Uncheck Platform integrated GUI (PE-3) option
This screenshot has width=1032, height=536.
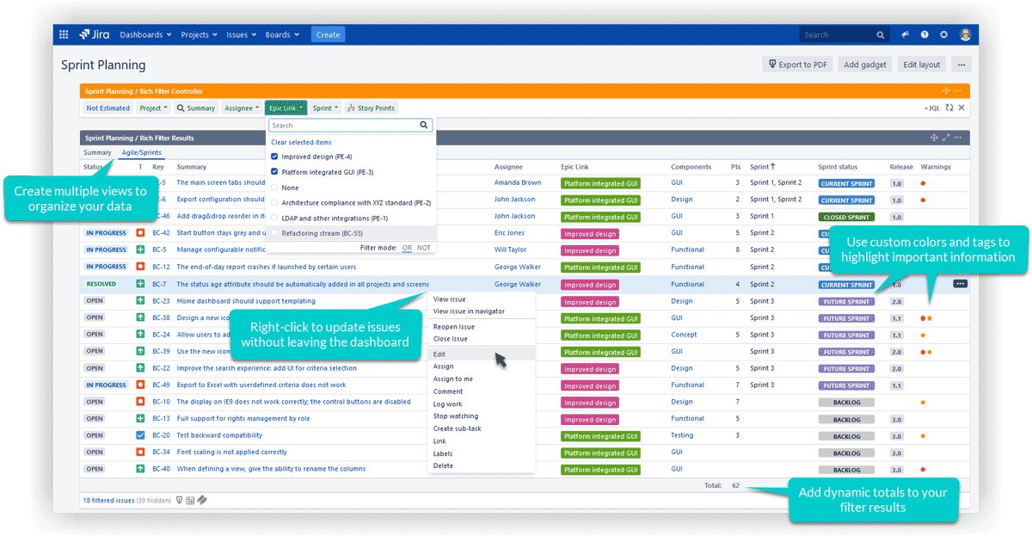coord(274,172)
